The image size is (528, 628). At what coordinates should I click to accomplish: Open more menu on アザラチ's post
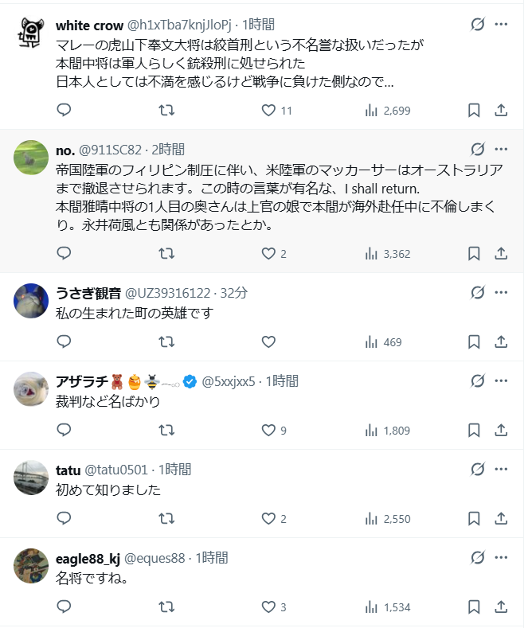501,381
